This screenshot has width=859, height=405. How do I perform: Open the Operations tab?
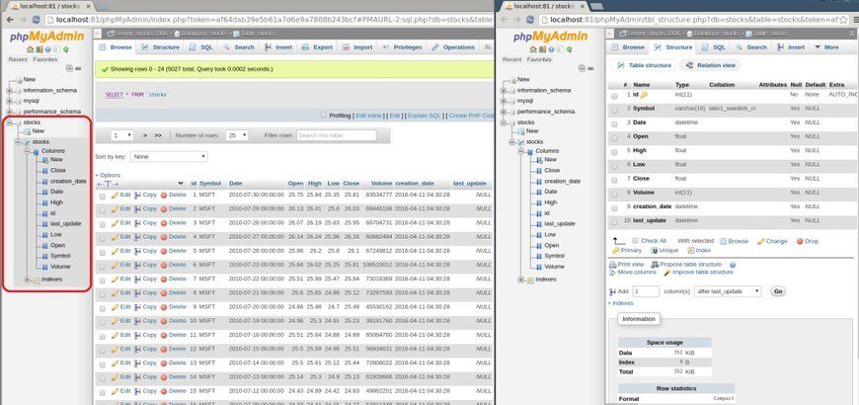453,47
